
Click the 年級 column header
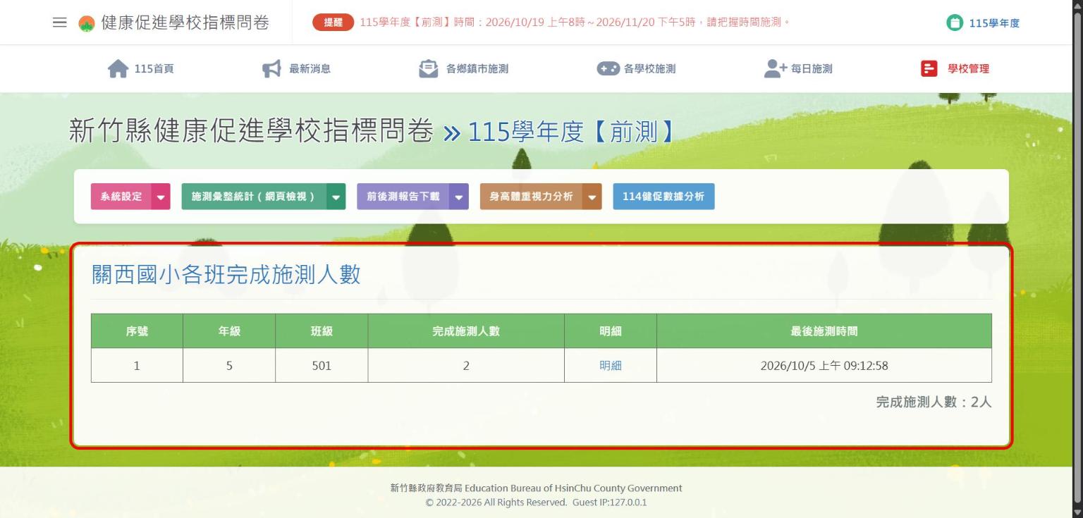pyautogui.click(x=229, y=331)
